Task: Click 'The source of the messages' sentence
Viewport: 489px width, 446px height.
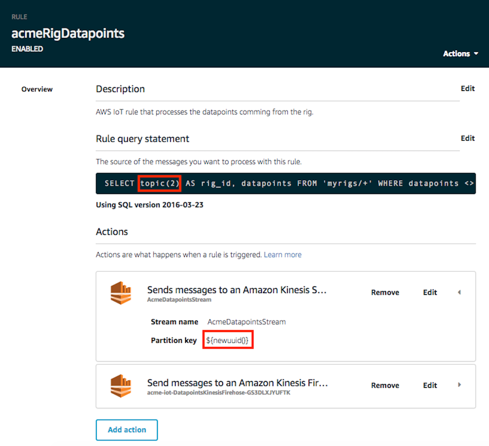Action: pos(199,162)
